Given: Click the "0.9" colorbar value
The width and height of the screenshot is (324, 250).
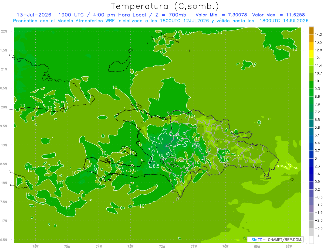Looking at the screenshot, I should (318, 181).
